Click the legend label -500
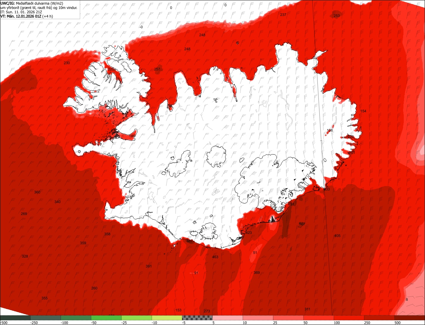Image resolution: width=425 pixels, height=325 pixels. pos(4,323)
